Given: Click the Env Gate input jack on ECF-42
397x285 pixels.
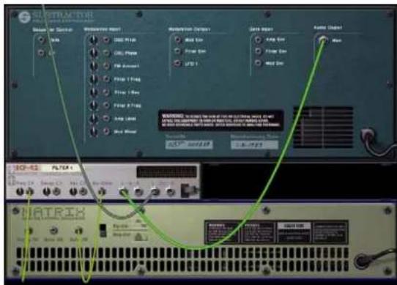Looking at the screenshot, I should [102, 192].
